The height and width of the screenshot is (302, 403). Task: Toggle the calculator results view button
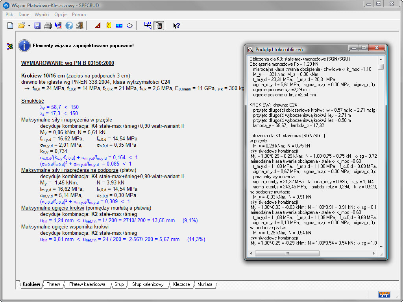(x=159, y=26)
